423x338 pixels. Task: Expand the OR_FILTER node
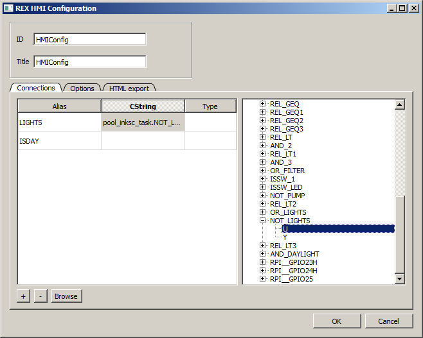262,171
